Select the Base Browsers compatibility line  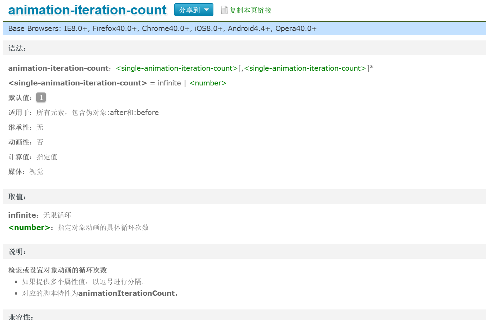(x=244, y=28)
